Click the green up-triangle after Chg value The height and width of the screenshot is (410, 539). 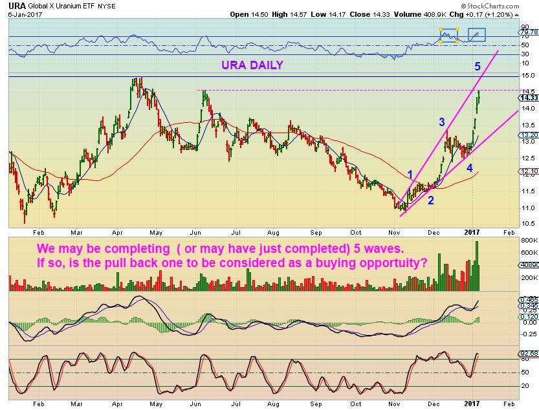pyautogui.click(x=516, y=15)
